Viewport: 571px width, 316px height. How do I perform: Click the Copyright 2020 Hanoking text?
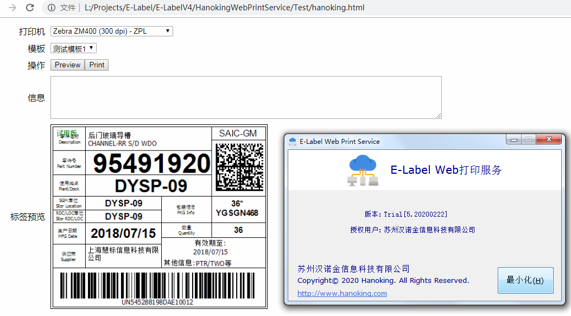[383, 281]
